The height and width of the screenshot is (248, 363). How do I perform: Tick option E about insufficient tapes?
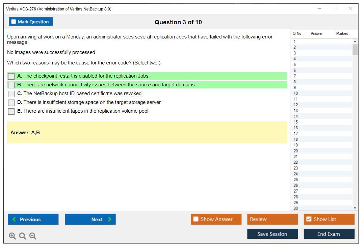[11, 111]
